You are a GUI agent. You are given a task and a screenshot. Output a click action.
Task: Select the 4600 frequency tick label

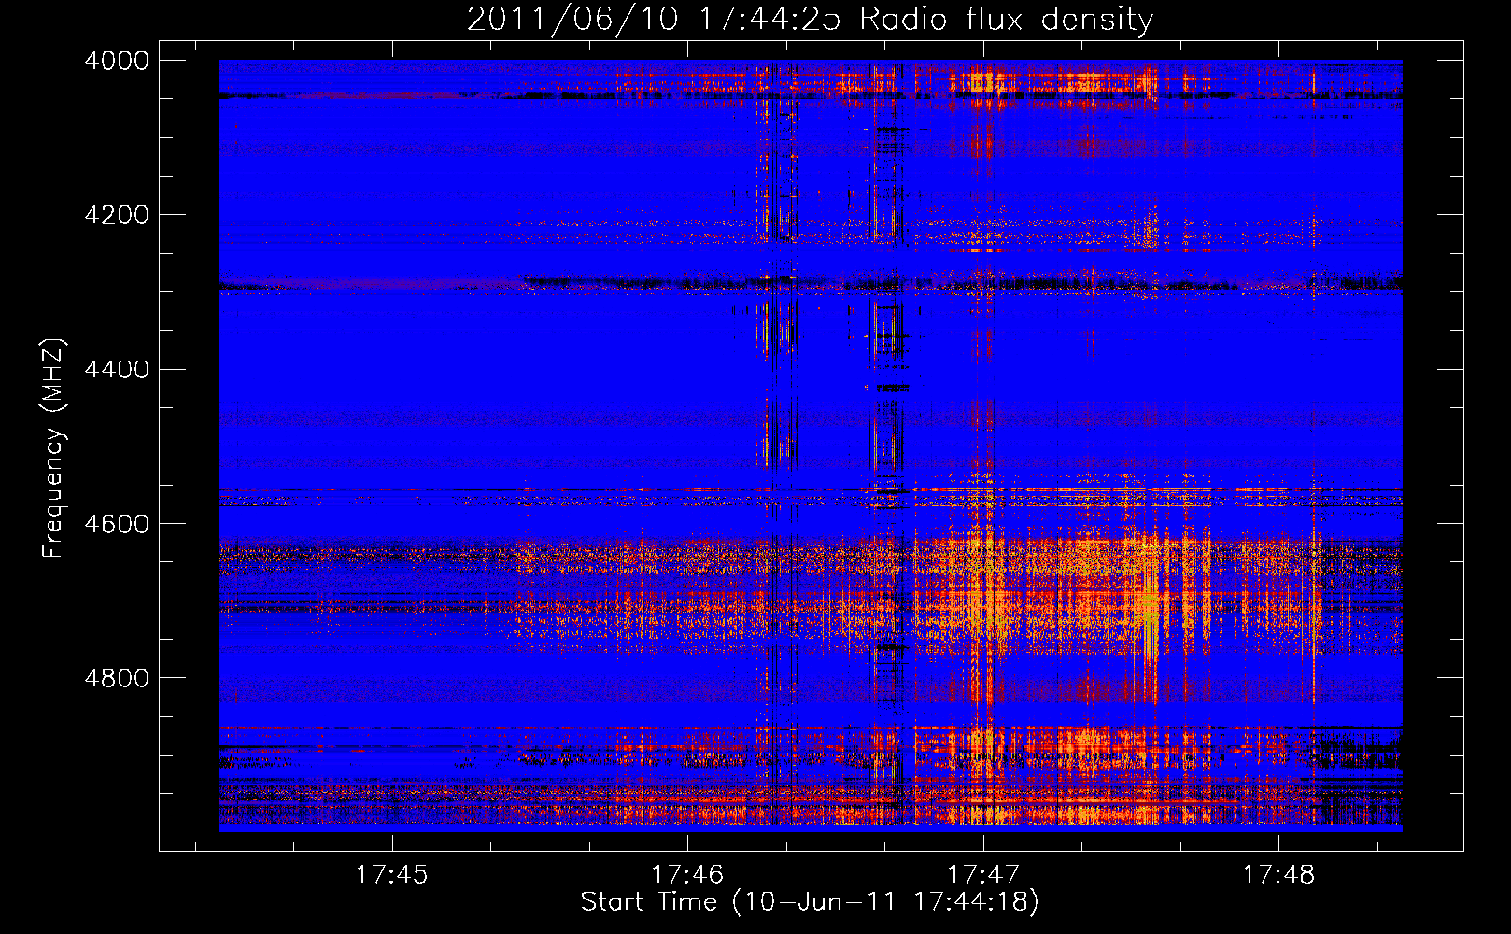[117, 524]
